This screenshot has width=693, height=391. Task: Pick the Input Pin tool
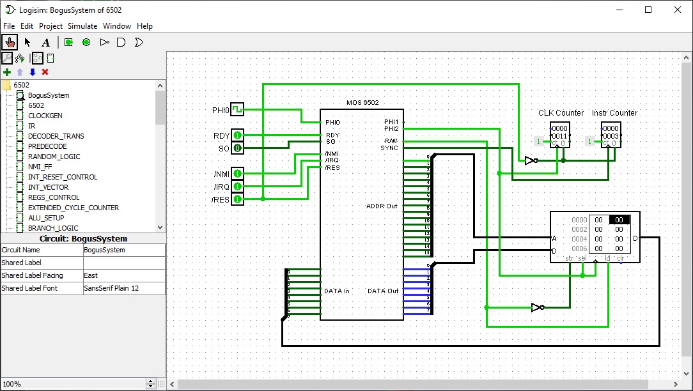click(68, 42)
